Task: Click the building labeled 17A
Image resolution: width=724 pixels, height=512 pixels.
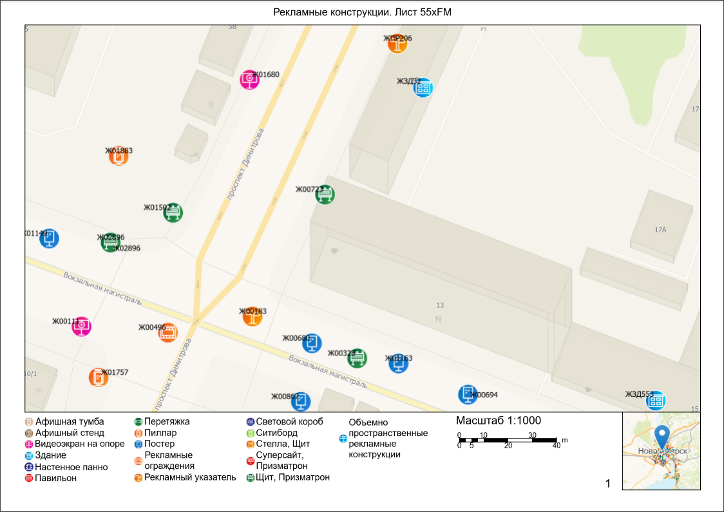Action: tap(660, 230)
